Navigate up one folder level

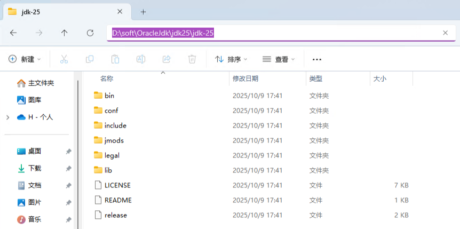(x=64, y=33)
